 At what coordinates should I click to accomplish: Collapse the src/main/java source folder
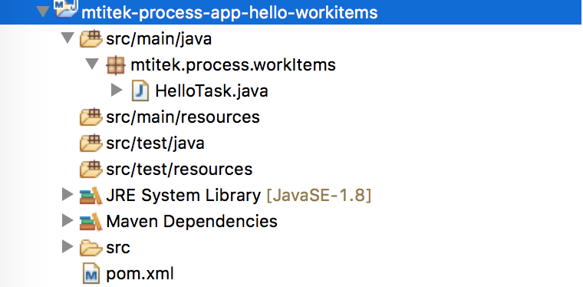(x=68, y=38)
